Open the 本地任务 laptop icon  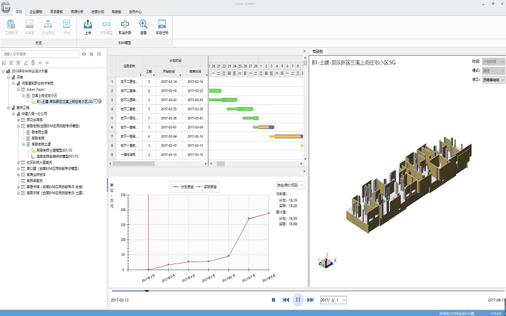[x=162, y=24]
